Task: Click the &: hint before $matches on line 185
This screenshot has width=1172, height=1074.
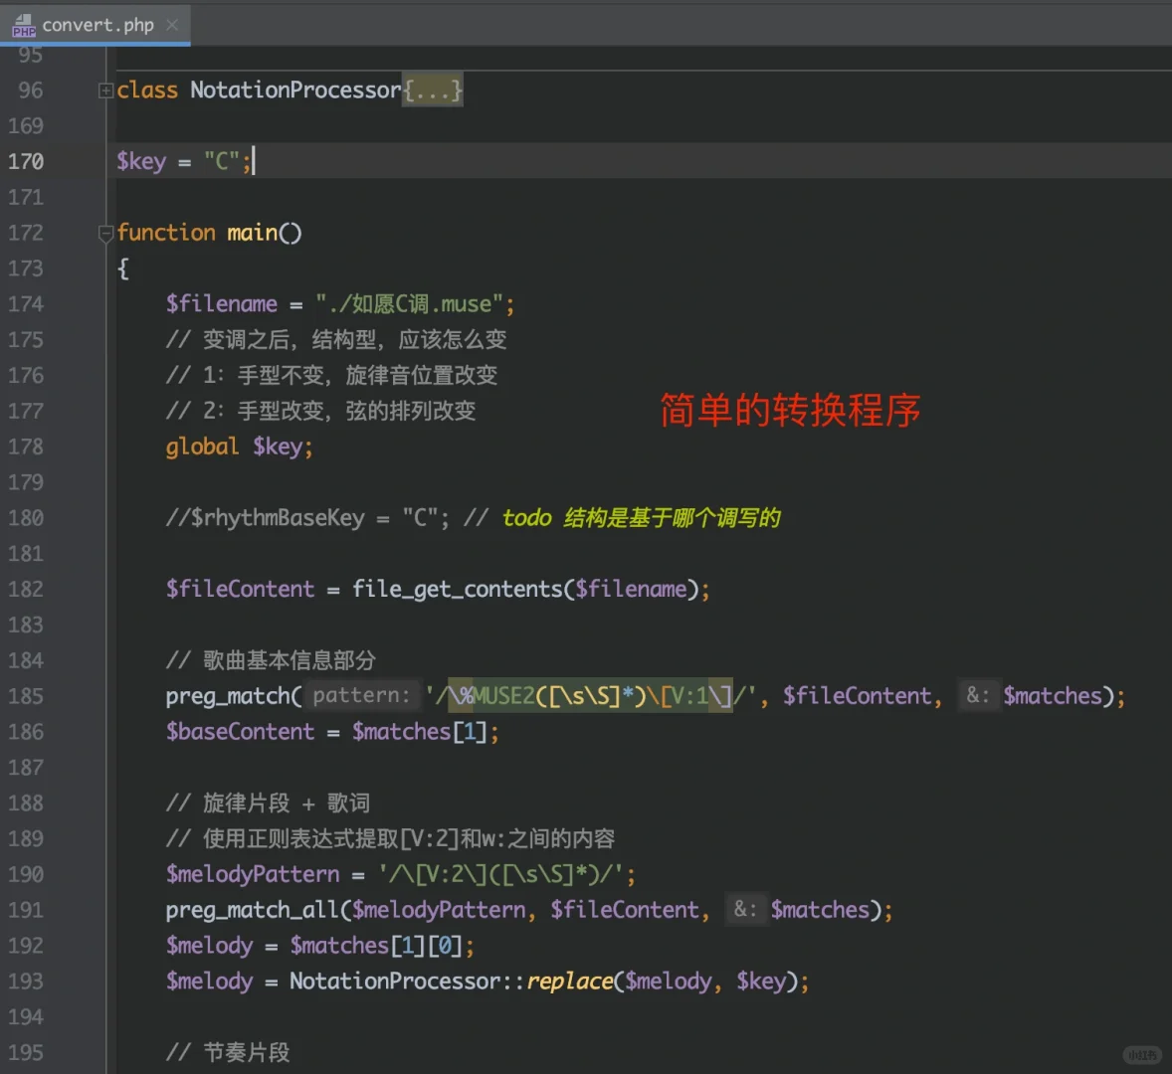Action: 978,695
